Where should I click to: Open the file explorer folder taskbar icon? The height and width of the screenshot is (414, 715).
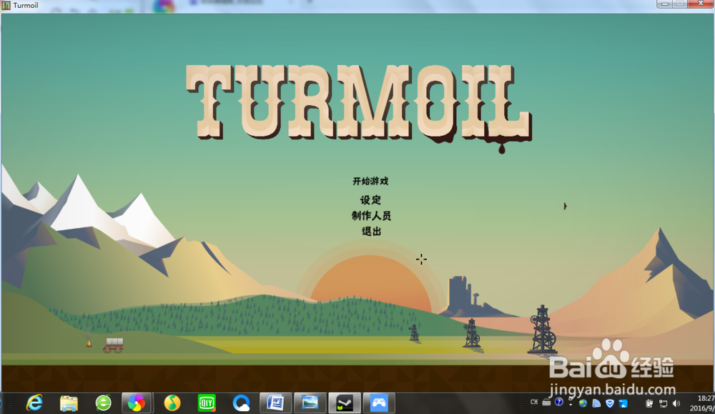pyautogui.click(x=69, y=403)
